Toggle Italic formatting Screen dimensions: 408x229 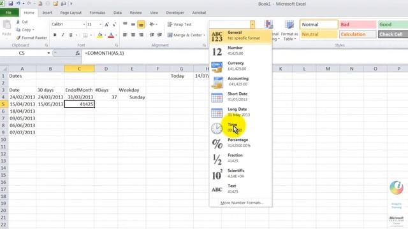[x=62, y=35]
